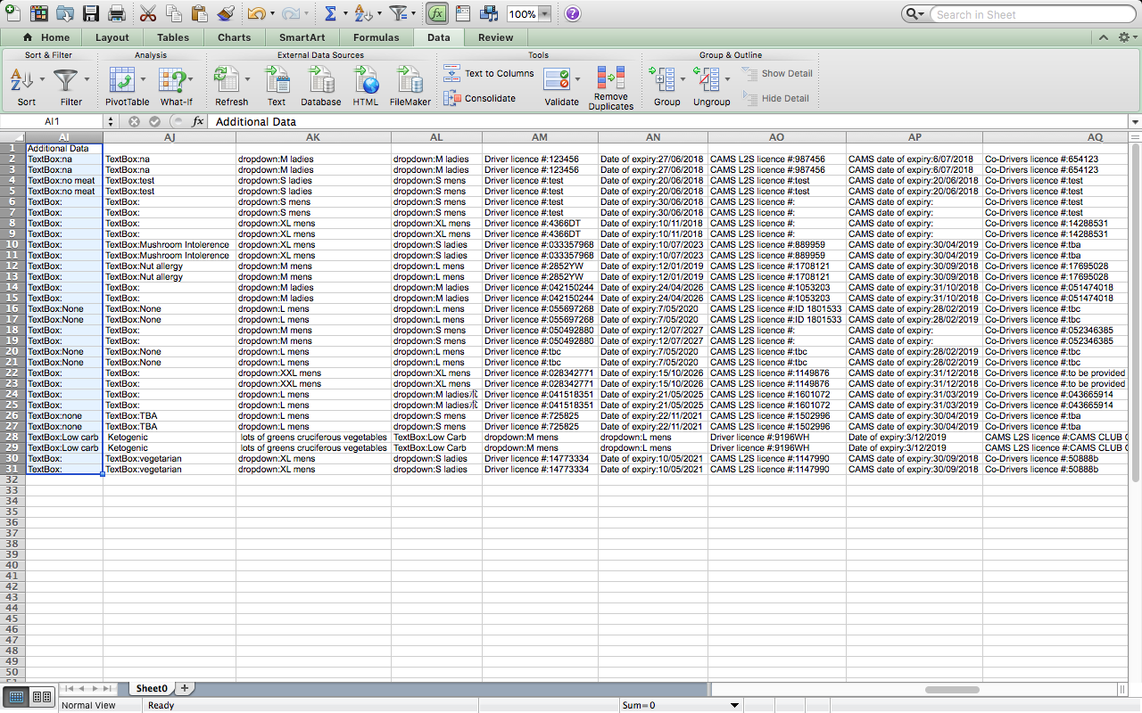The height and width of the screenshot is (713, 1142).
Task: Add a new sheet with plus button
Action: click(x=185, y=688)
